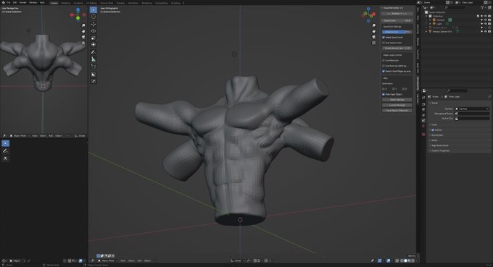Click zoom magnifier icon in small left viewport
The height and width of the screenshot is (267, 493).
click(83, 25)
